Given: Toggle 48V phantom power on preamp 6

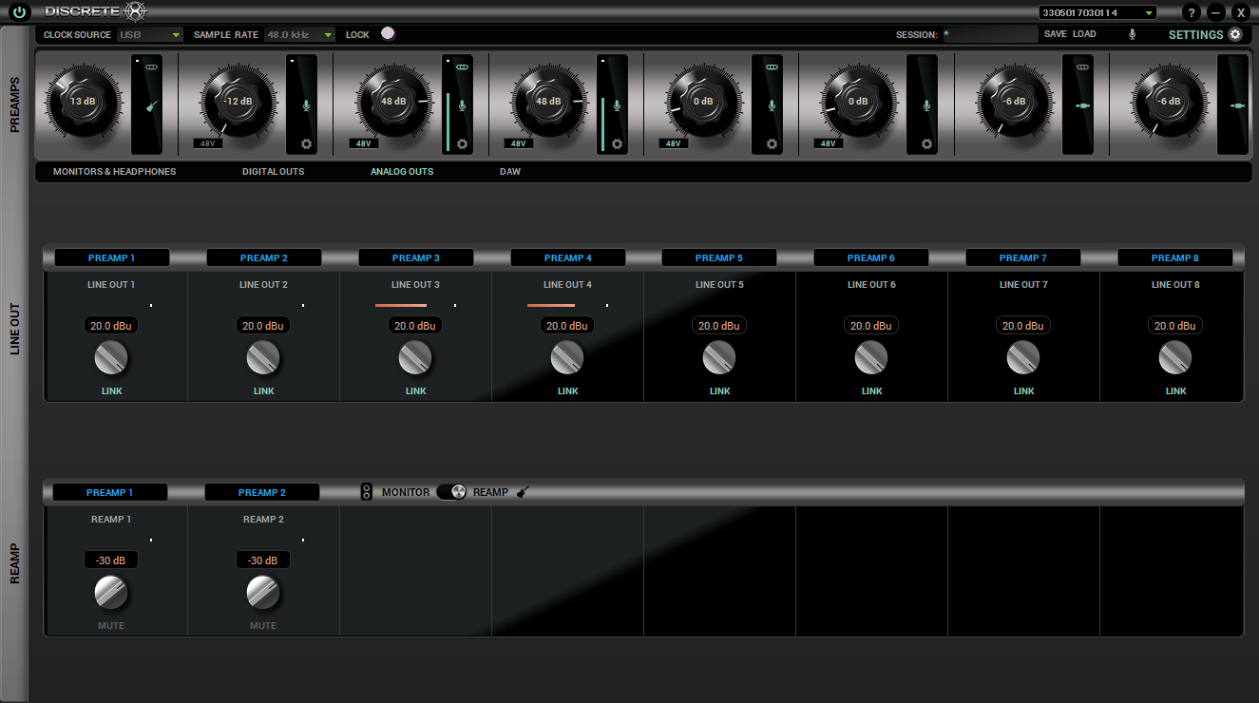Looking at the screenshot, I should [828, 143].
